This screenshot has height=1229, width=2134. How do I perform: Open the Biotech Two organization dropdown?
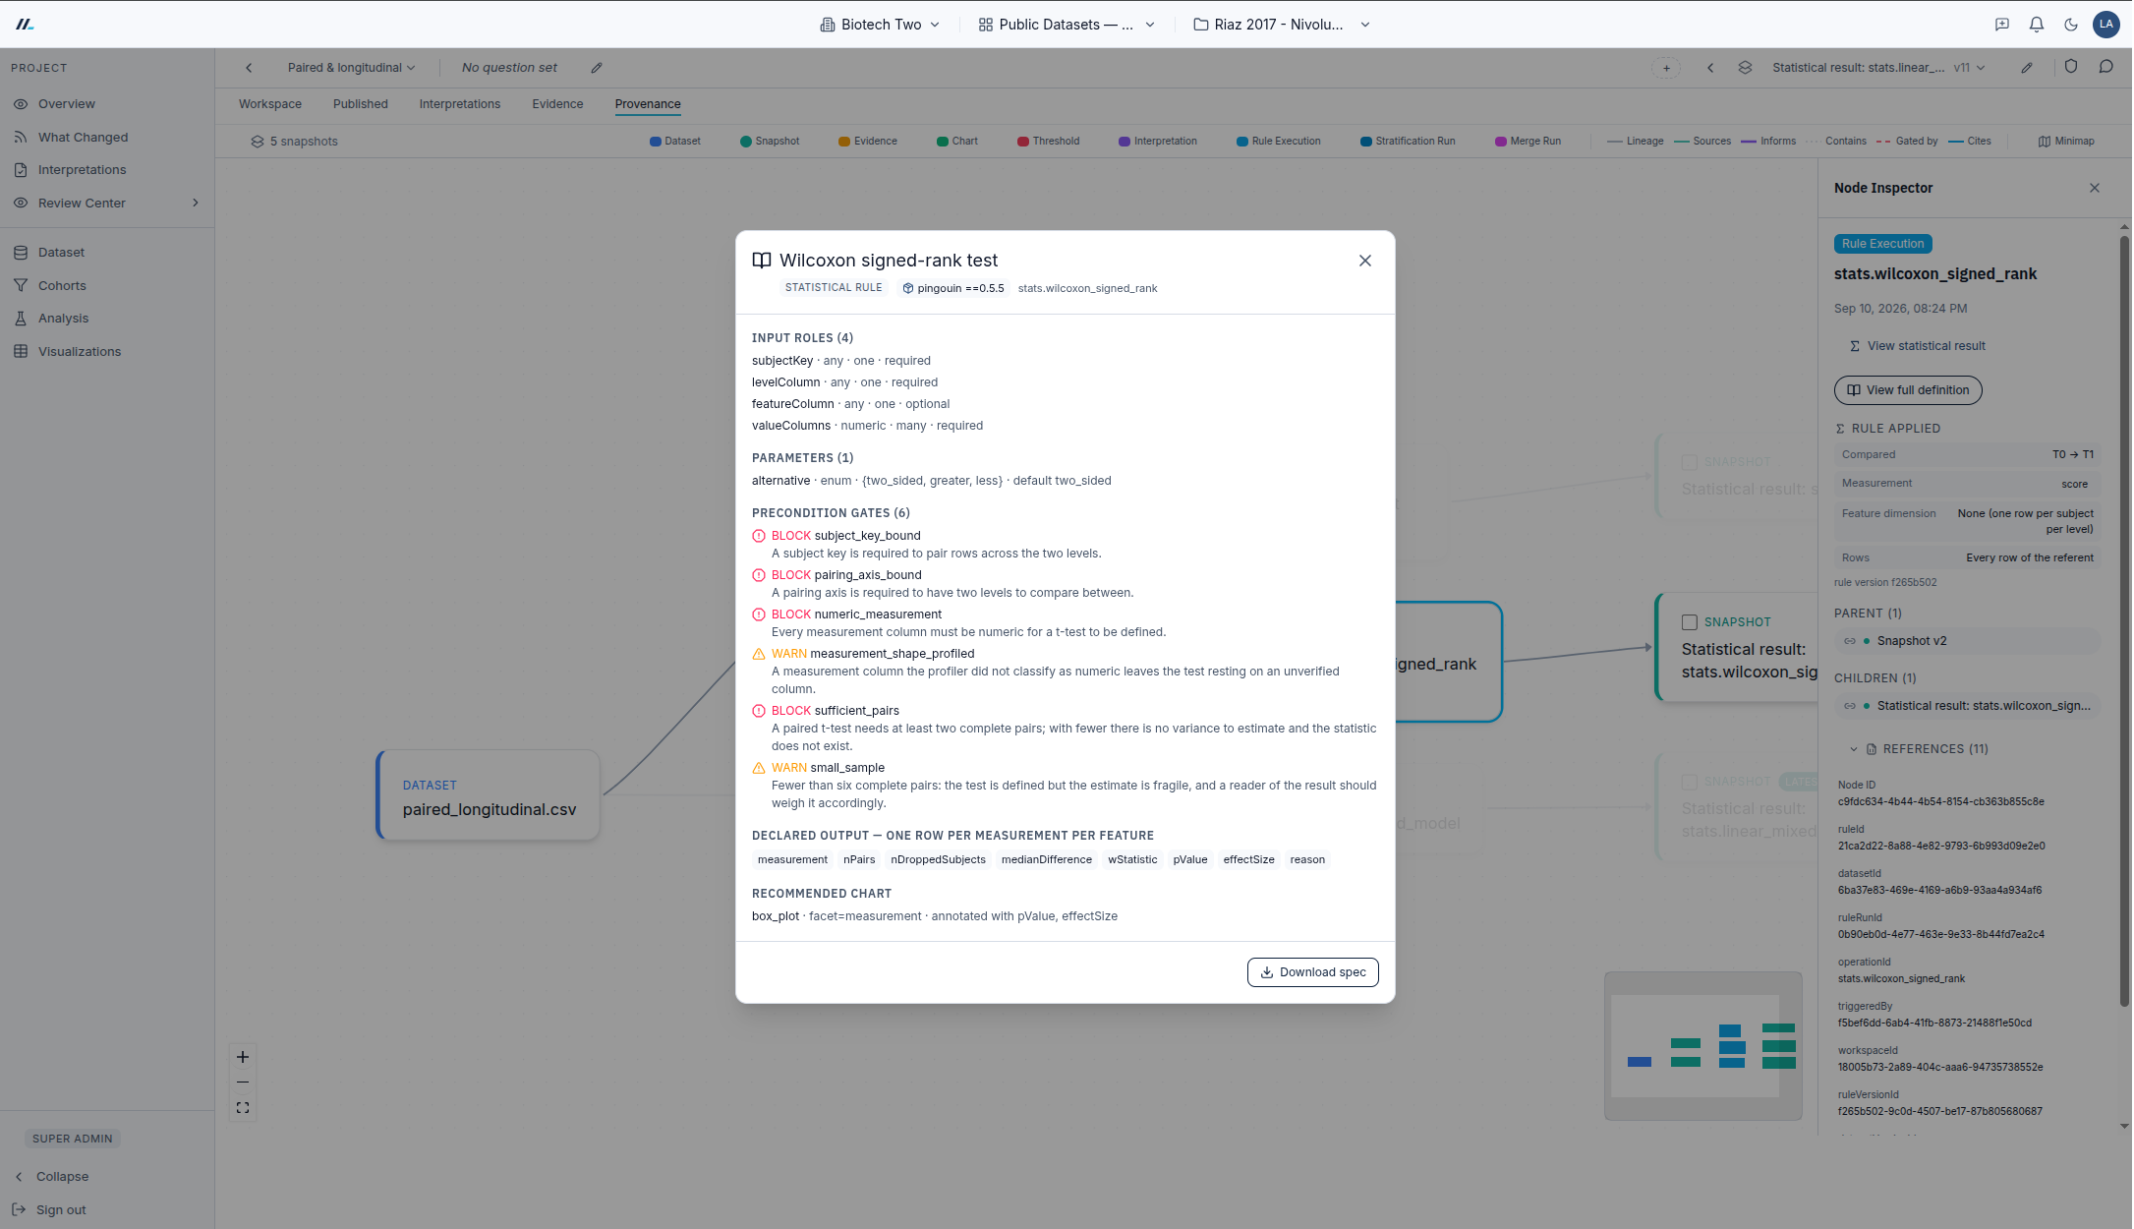(880, 25)
